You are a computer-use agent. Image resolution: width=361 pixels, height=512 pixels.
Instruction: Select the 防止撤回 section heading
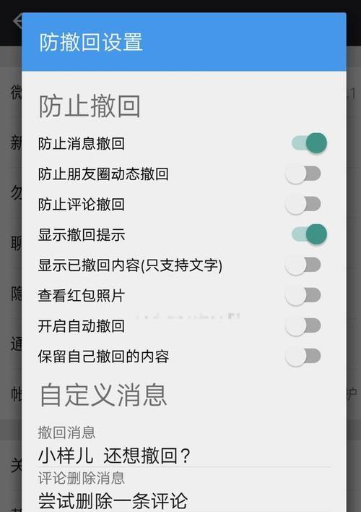click(90, 106)
